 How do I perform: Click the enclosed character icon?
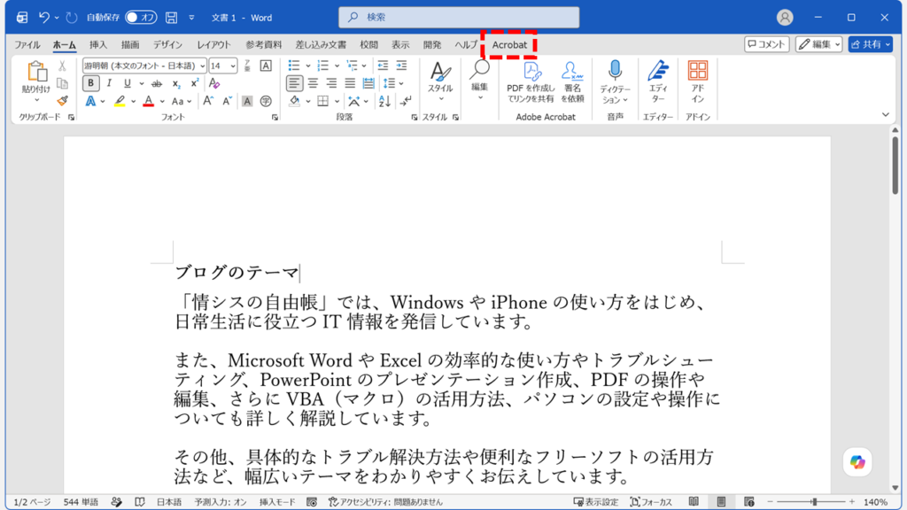point(266,101)
